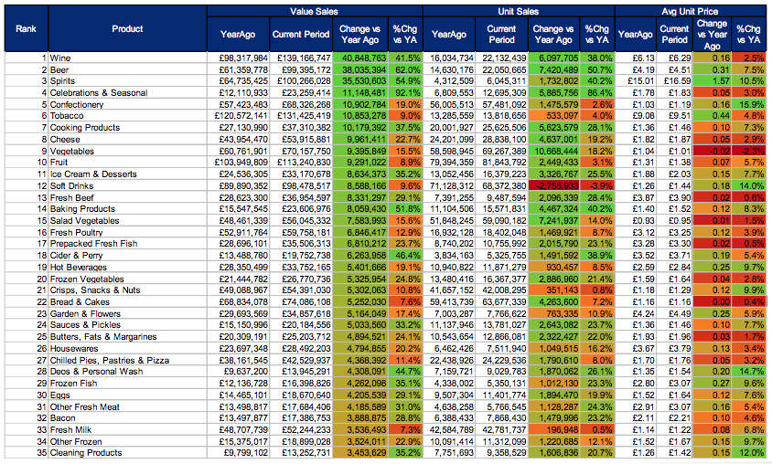Click Wine year-ago value £98,317,984
Viewport: 772px width, 464px height.
pos(239,58)
